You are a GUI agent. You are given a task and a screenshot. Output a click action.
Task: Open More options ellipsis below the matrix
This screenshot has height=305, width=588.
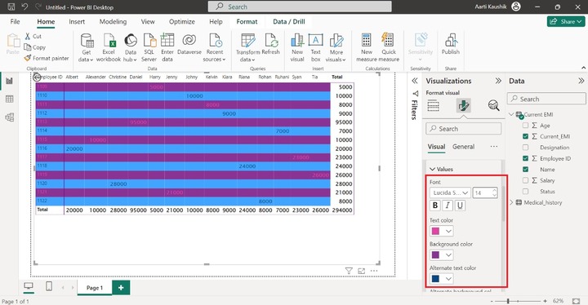coord(374,271)
